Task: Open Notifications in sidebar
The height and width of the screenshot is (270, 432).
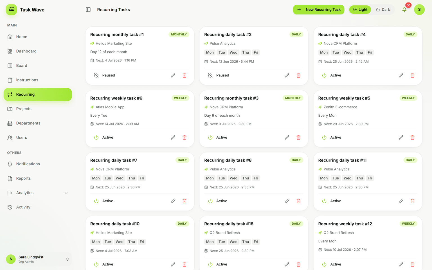Action: click(38, 164)
